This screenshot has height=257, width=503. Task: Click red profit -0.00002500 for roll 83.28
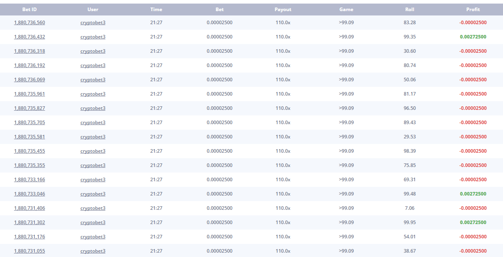click(x=473, y=23)
